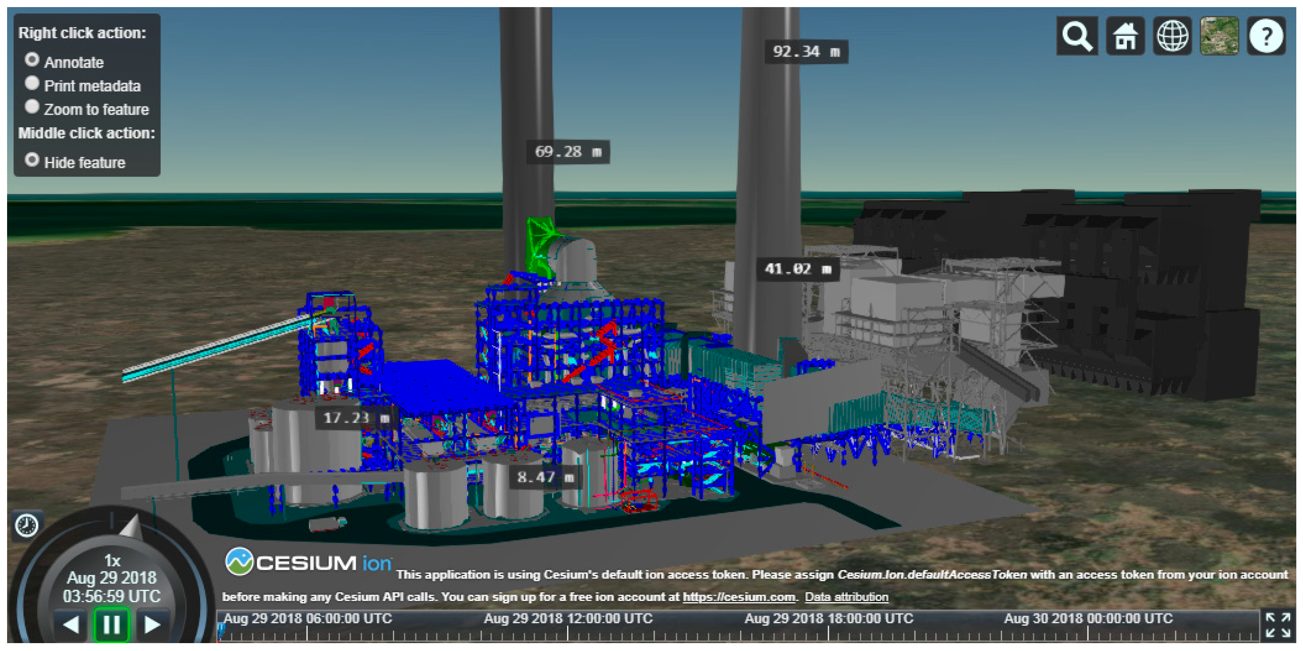Click the 1x speed multiplier label
Image resolution: width=1303 pixels, height=651 pixels.
(112, 560)
